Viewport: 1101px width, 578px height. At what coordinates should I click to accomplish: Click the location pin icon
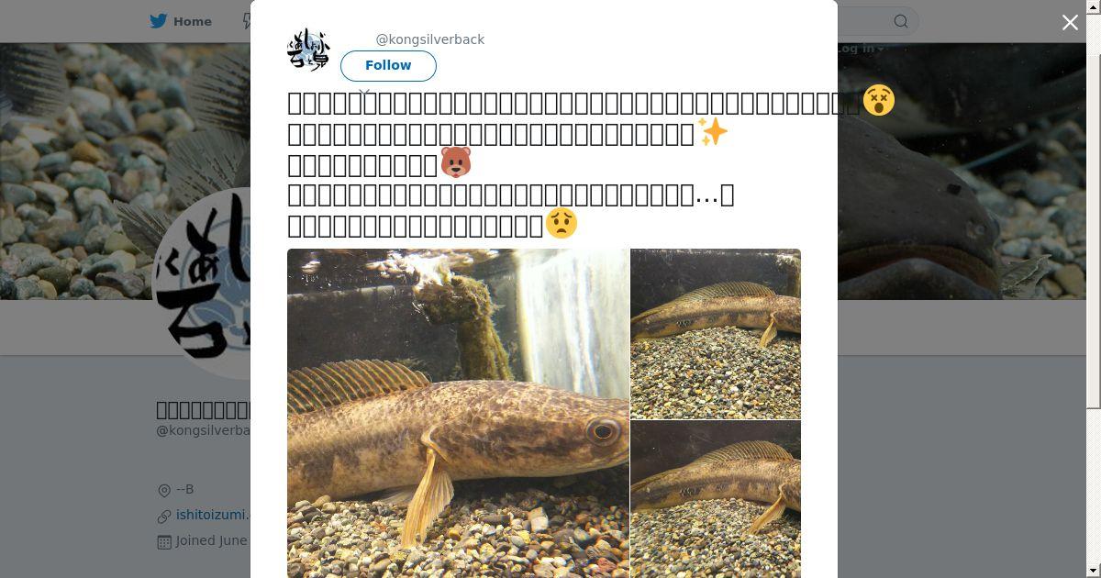click(x=164, y=491)
